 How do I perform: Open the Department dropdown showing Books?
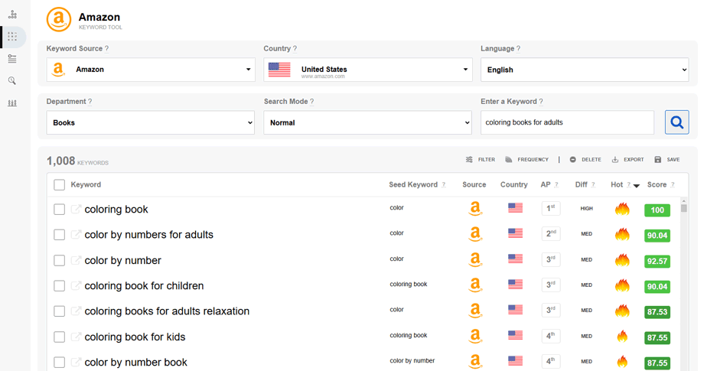(151, 122)
